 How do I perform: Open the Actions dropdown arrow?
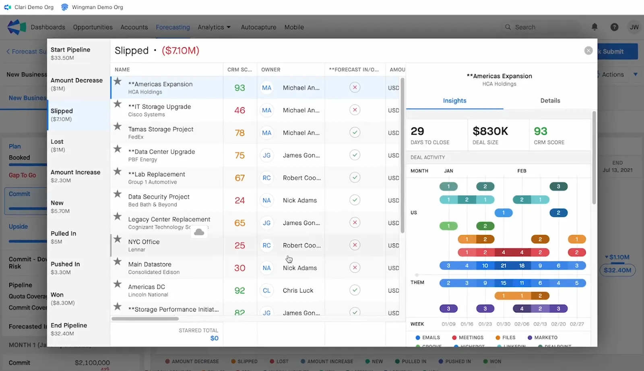coord(636,74)
